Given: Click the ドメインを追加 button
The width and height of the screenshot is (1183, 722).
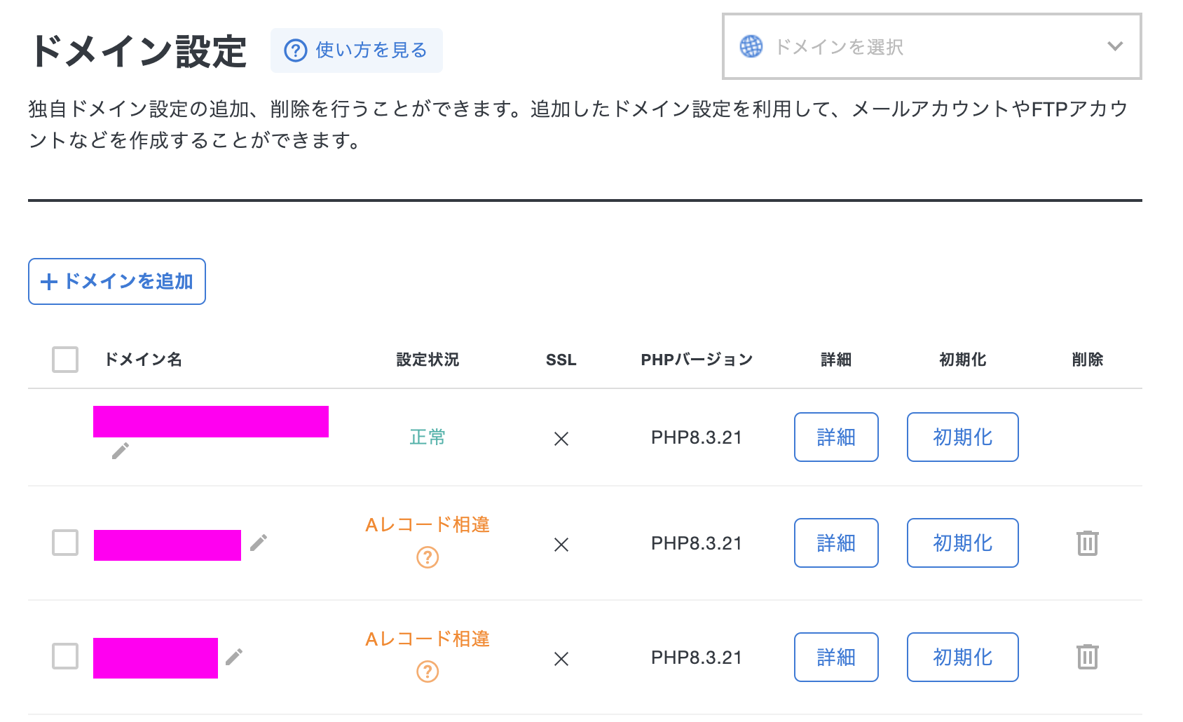Looking at the screenshot, I should (117, 282).
